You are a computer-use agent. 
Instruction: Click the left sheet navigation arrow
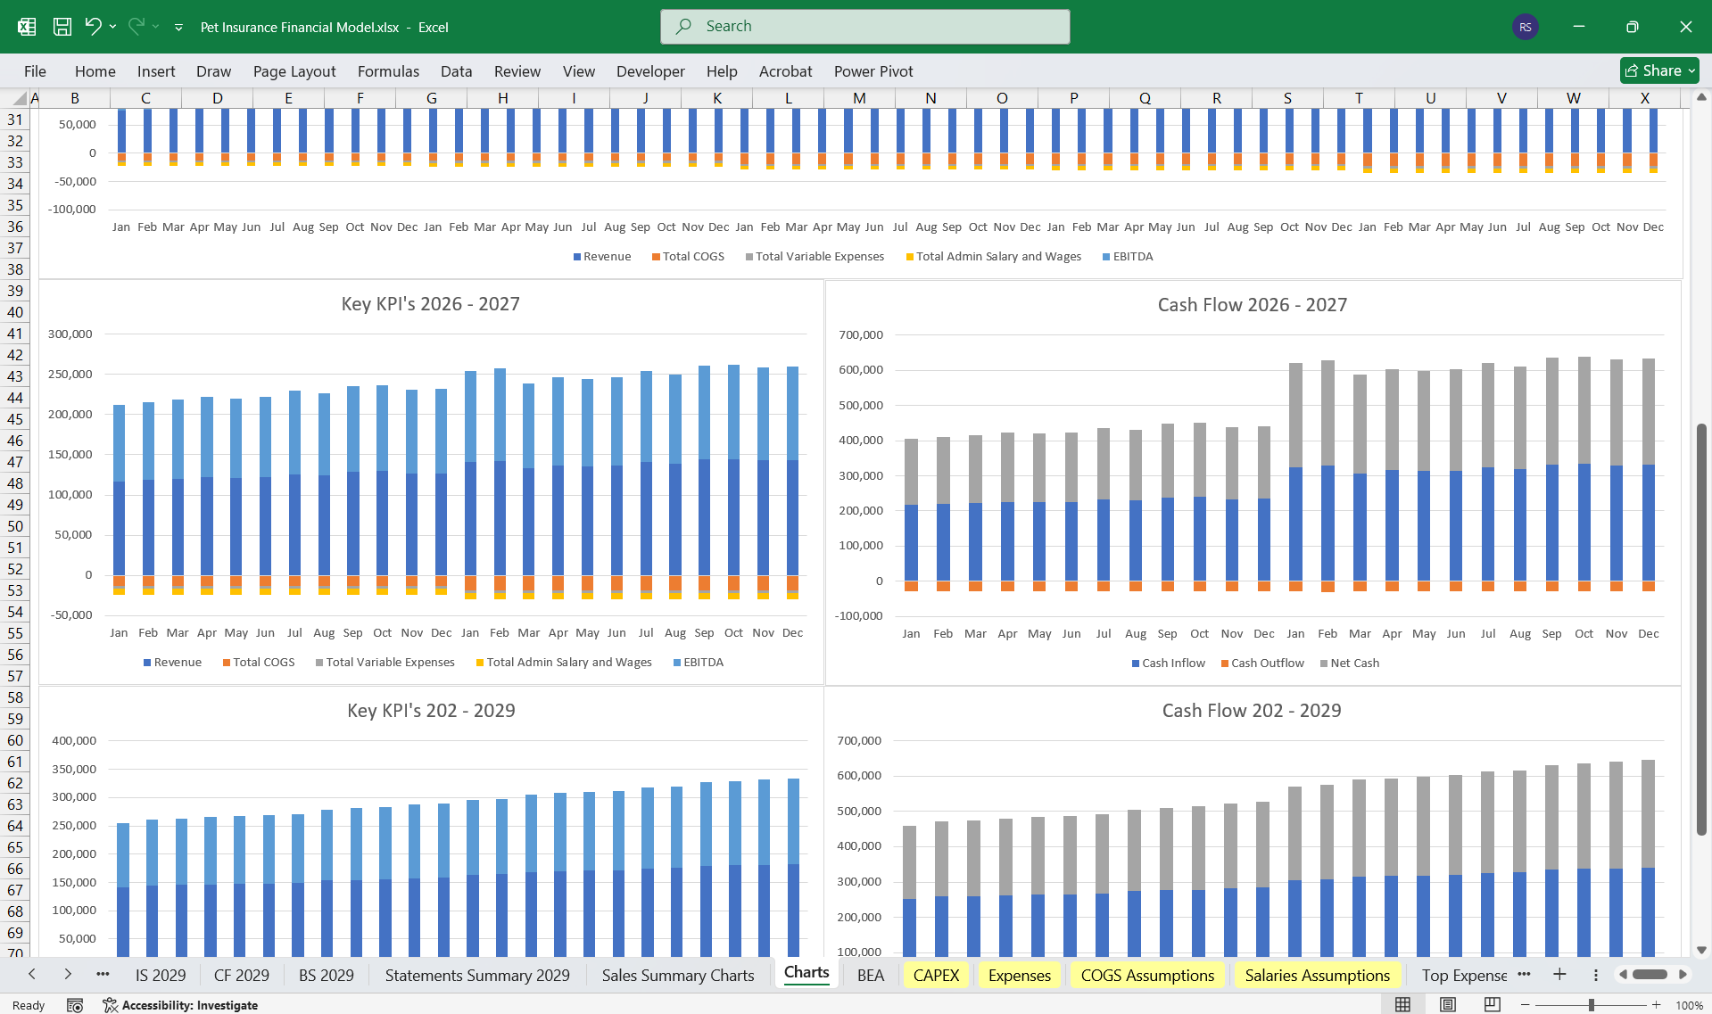click(x=32, y=975)
